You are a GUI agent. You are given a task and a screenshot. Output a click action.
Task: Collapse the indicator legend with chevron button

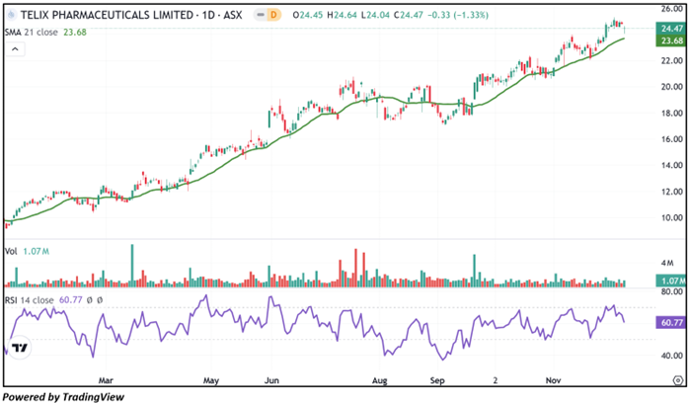[15, 49]
